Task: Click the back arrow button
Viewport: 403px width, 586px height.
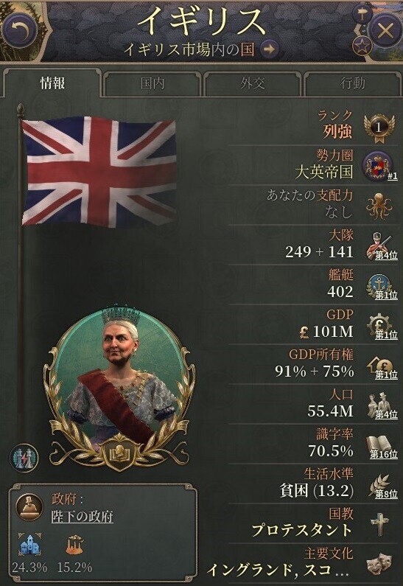Action: 20,29
